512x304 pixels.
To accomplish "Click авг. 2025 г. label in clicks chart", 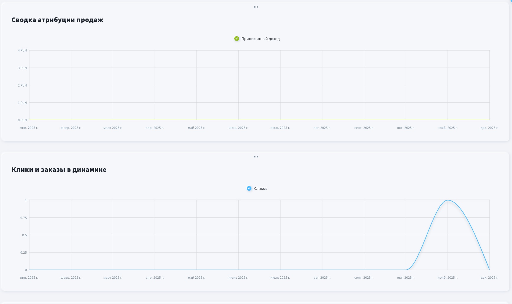I will tap(322, 278).
